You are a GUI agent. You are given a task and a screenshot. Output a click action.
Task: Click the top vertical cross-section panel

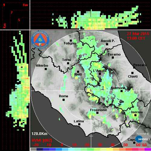pos(91,15)
